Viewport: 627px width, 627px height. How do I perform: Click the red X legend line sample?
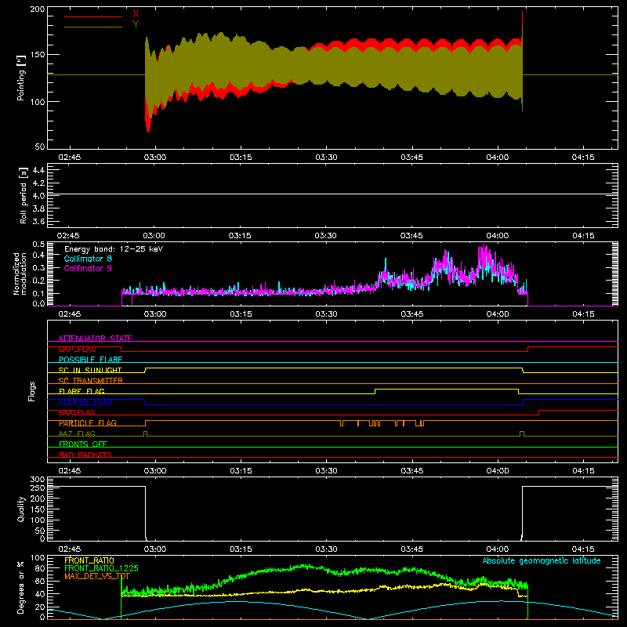pos(93,16)
